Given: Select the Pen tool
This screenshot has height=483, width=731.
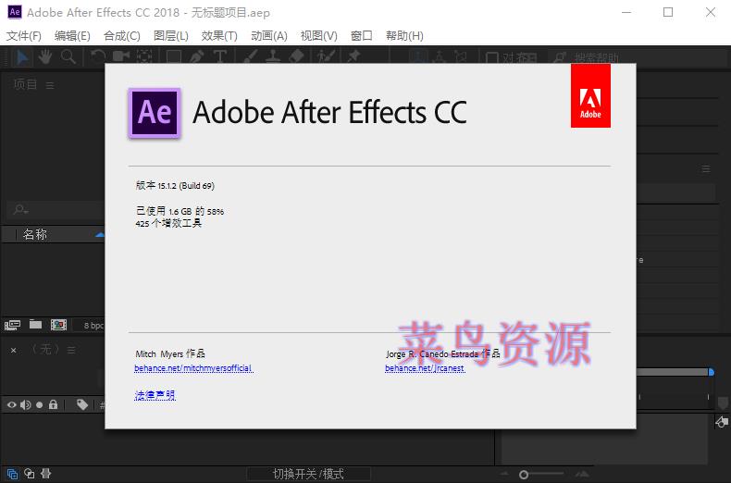Looking at the screenshot, I should tap(197, 56).
